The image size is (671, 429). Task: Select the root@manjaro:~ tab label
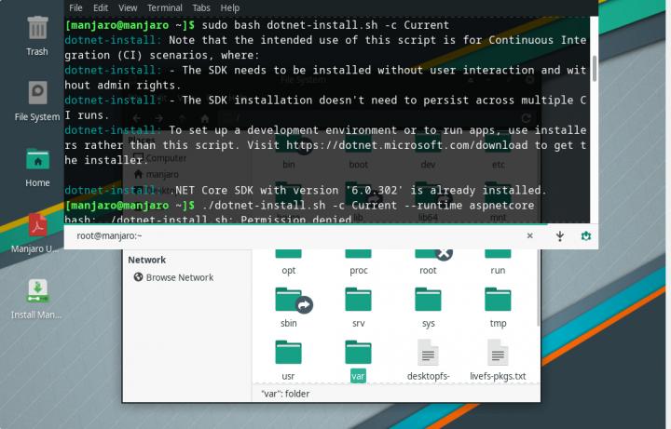(109, 235)
